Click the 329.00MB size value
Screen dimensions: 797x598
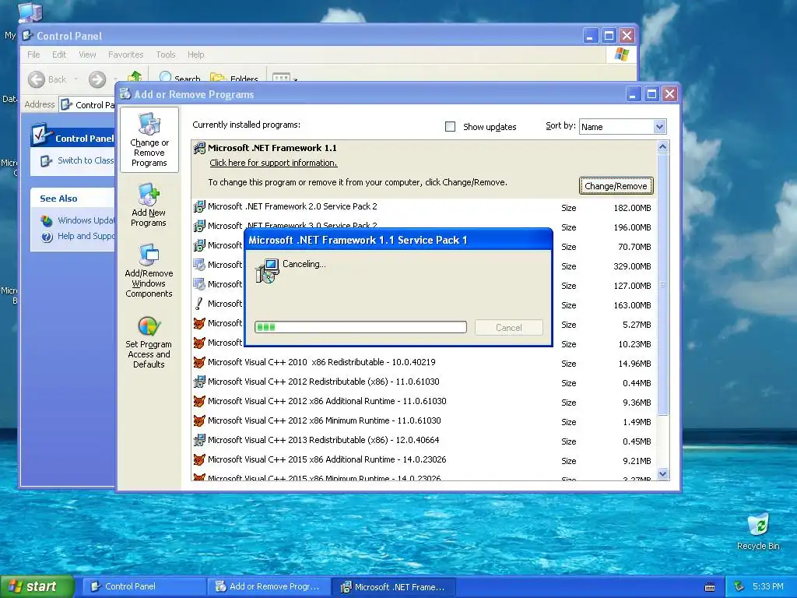pos(632,266)
